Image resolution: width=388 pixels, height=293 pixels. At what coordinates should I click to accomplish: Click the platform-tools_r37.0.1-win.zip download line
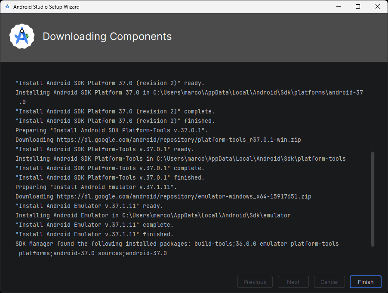coord(158,140)
